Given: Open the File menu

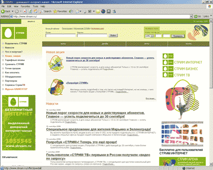Looking at the screenshot, I should pyautogui.click(x=3, y=7).
